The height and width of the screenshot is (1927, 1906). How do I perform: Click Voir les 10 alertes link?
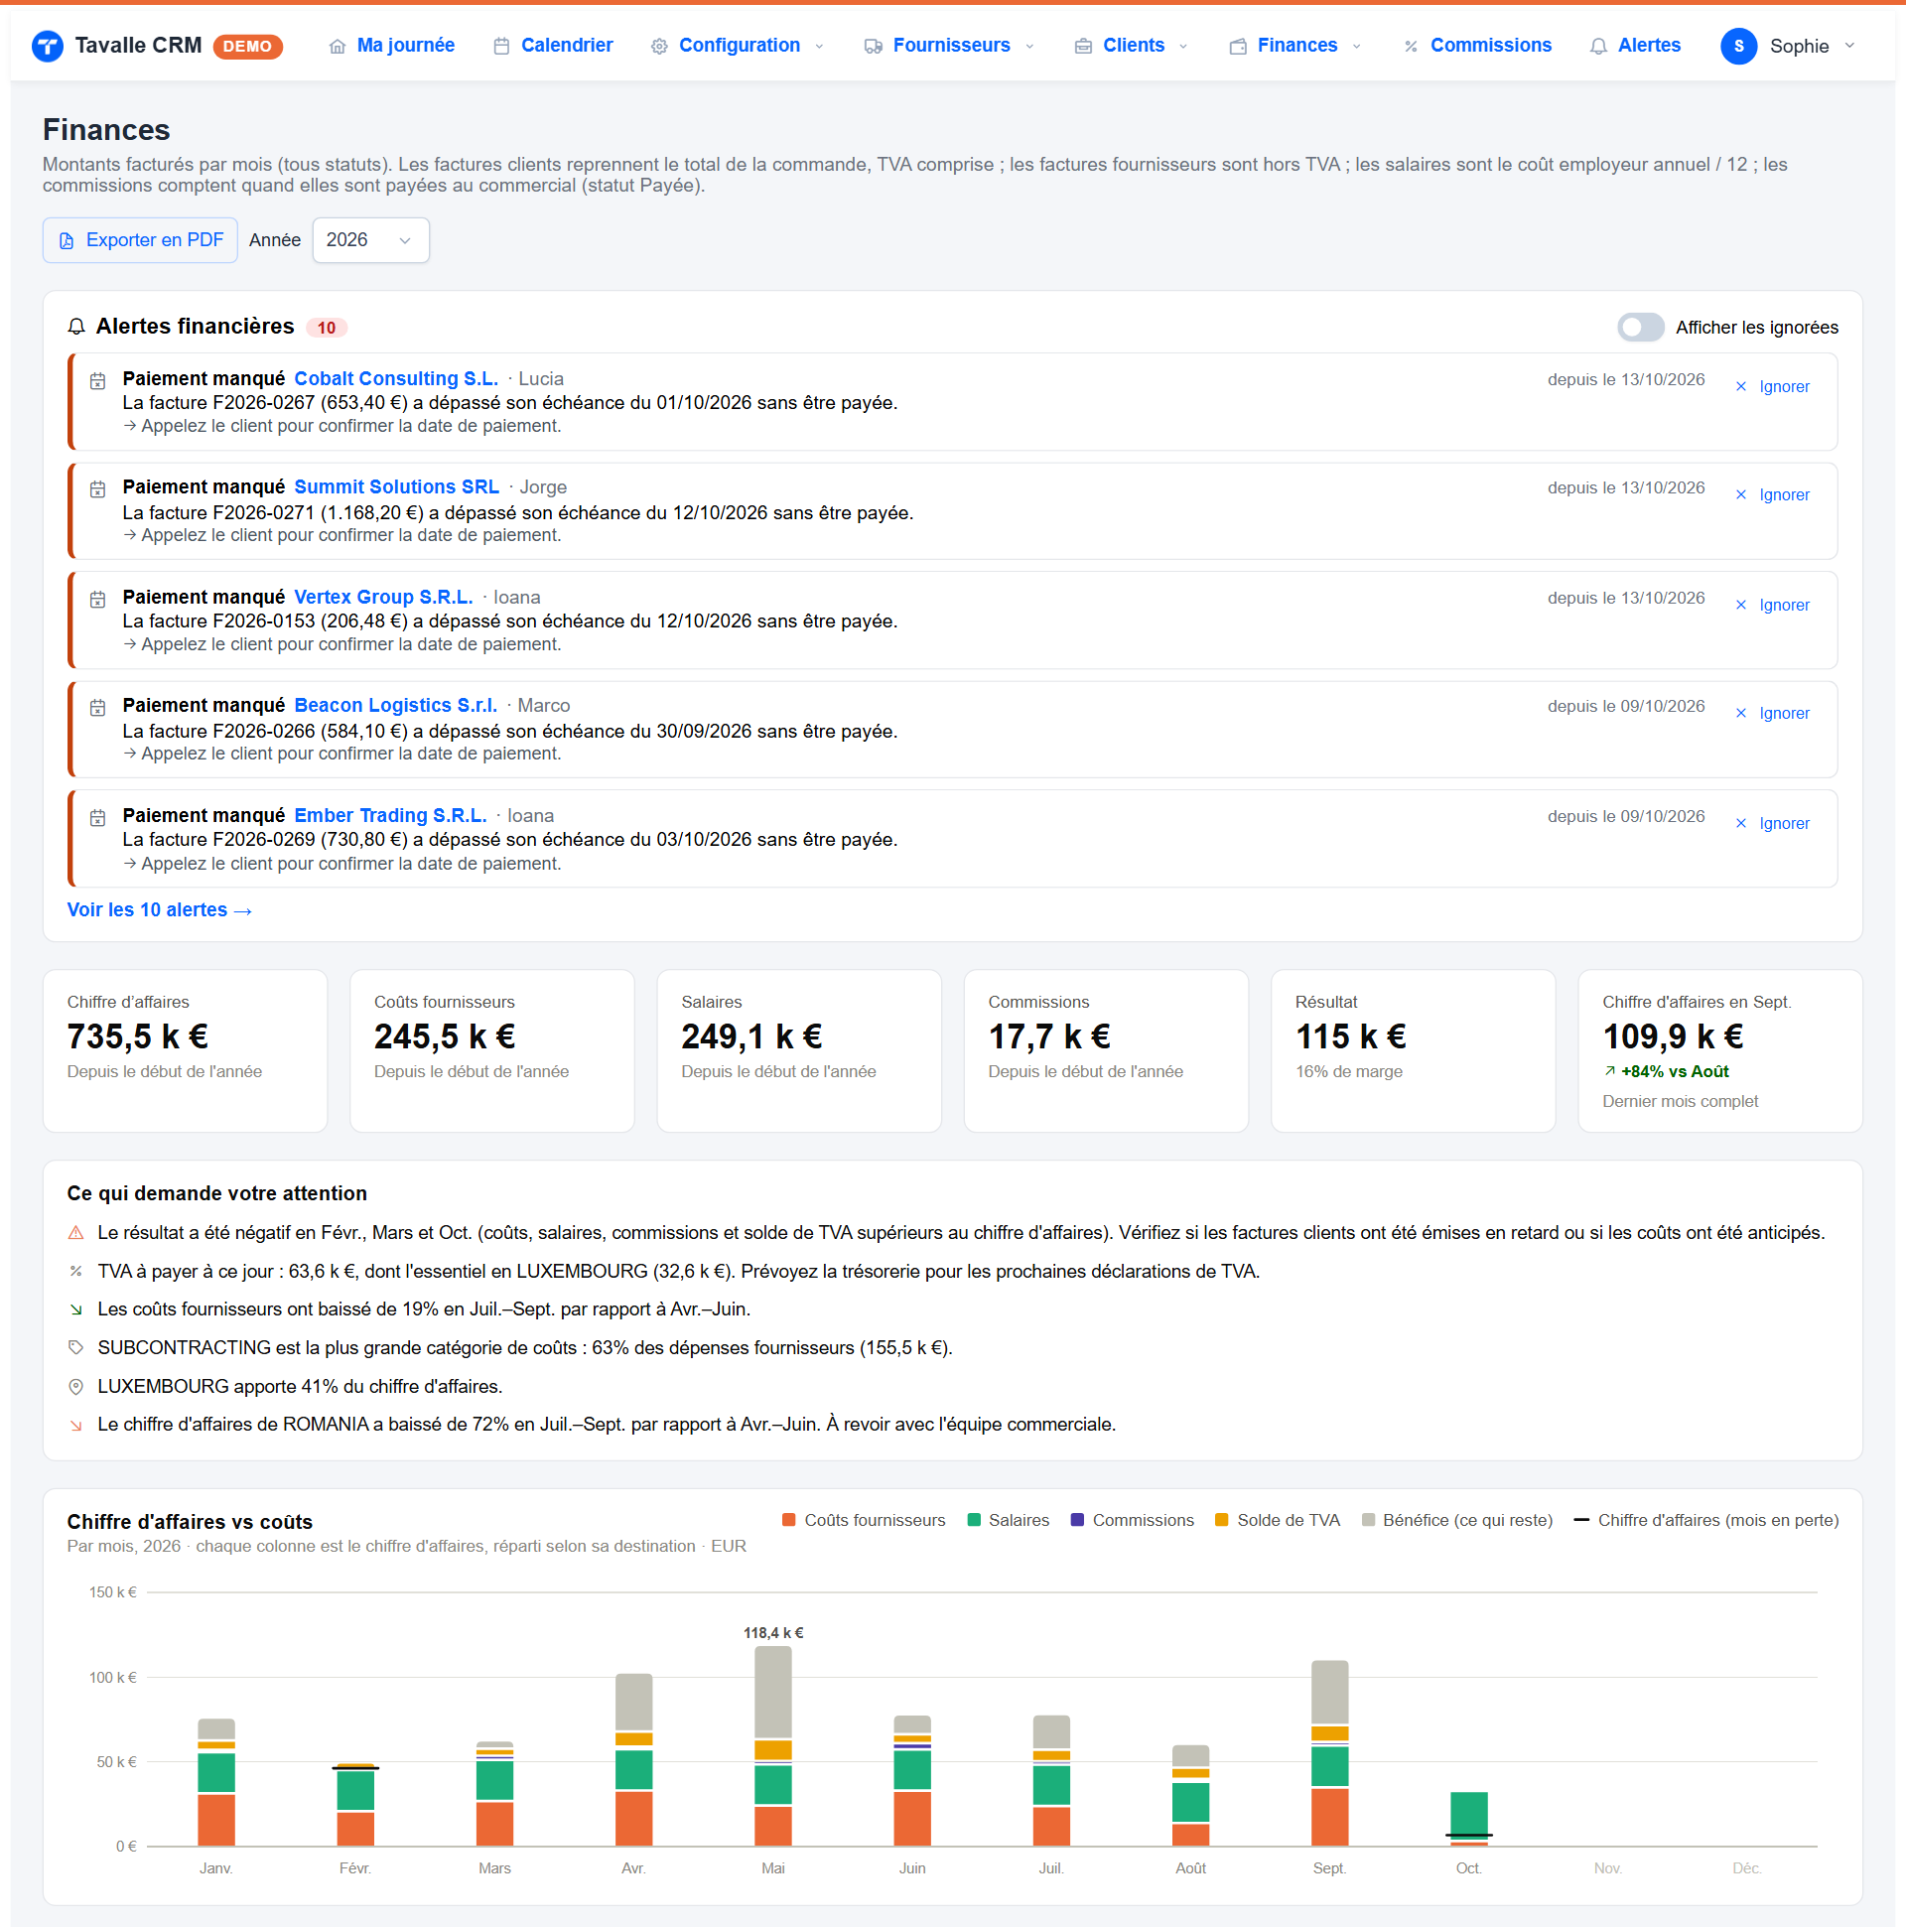(x=159, y=910)
